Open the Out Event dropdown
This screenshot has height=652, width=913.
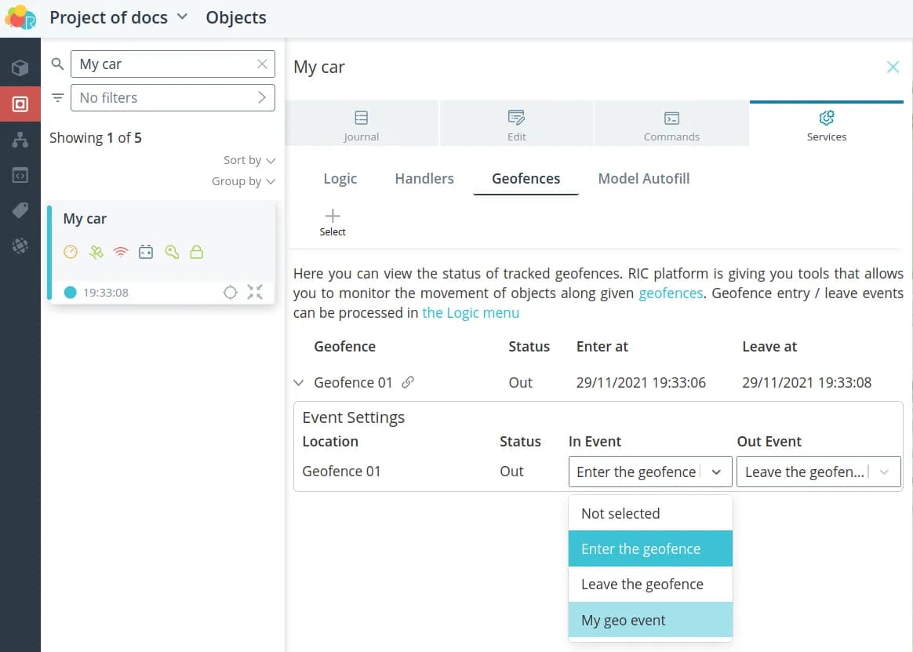[818, 472]
